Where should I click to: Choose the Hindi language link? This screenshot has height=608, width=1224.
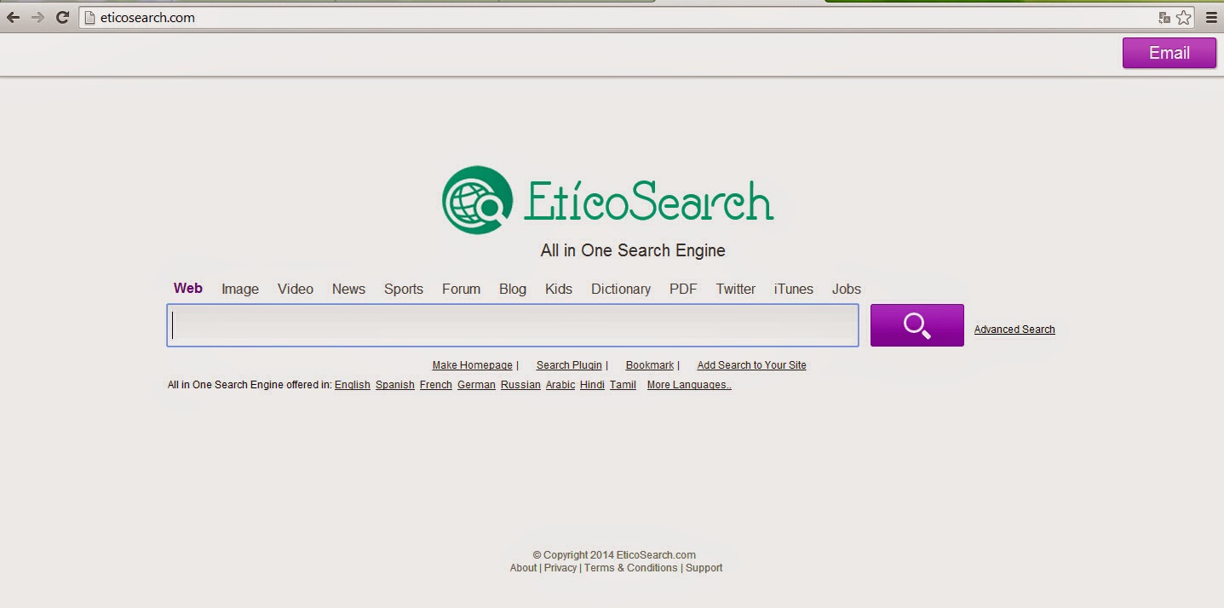(592, 385)
